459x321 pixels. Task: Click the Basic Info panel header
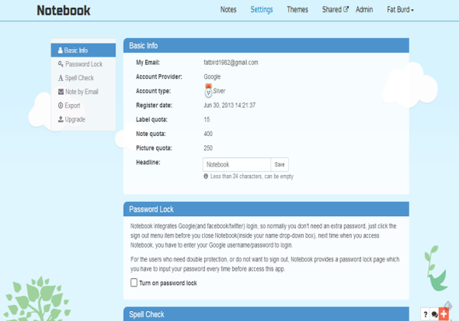(x=266, y=46)
